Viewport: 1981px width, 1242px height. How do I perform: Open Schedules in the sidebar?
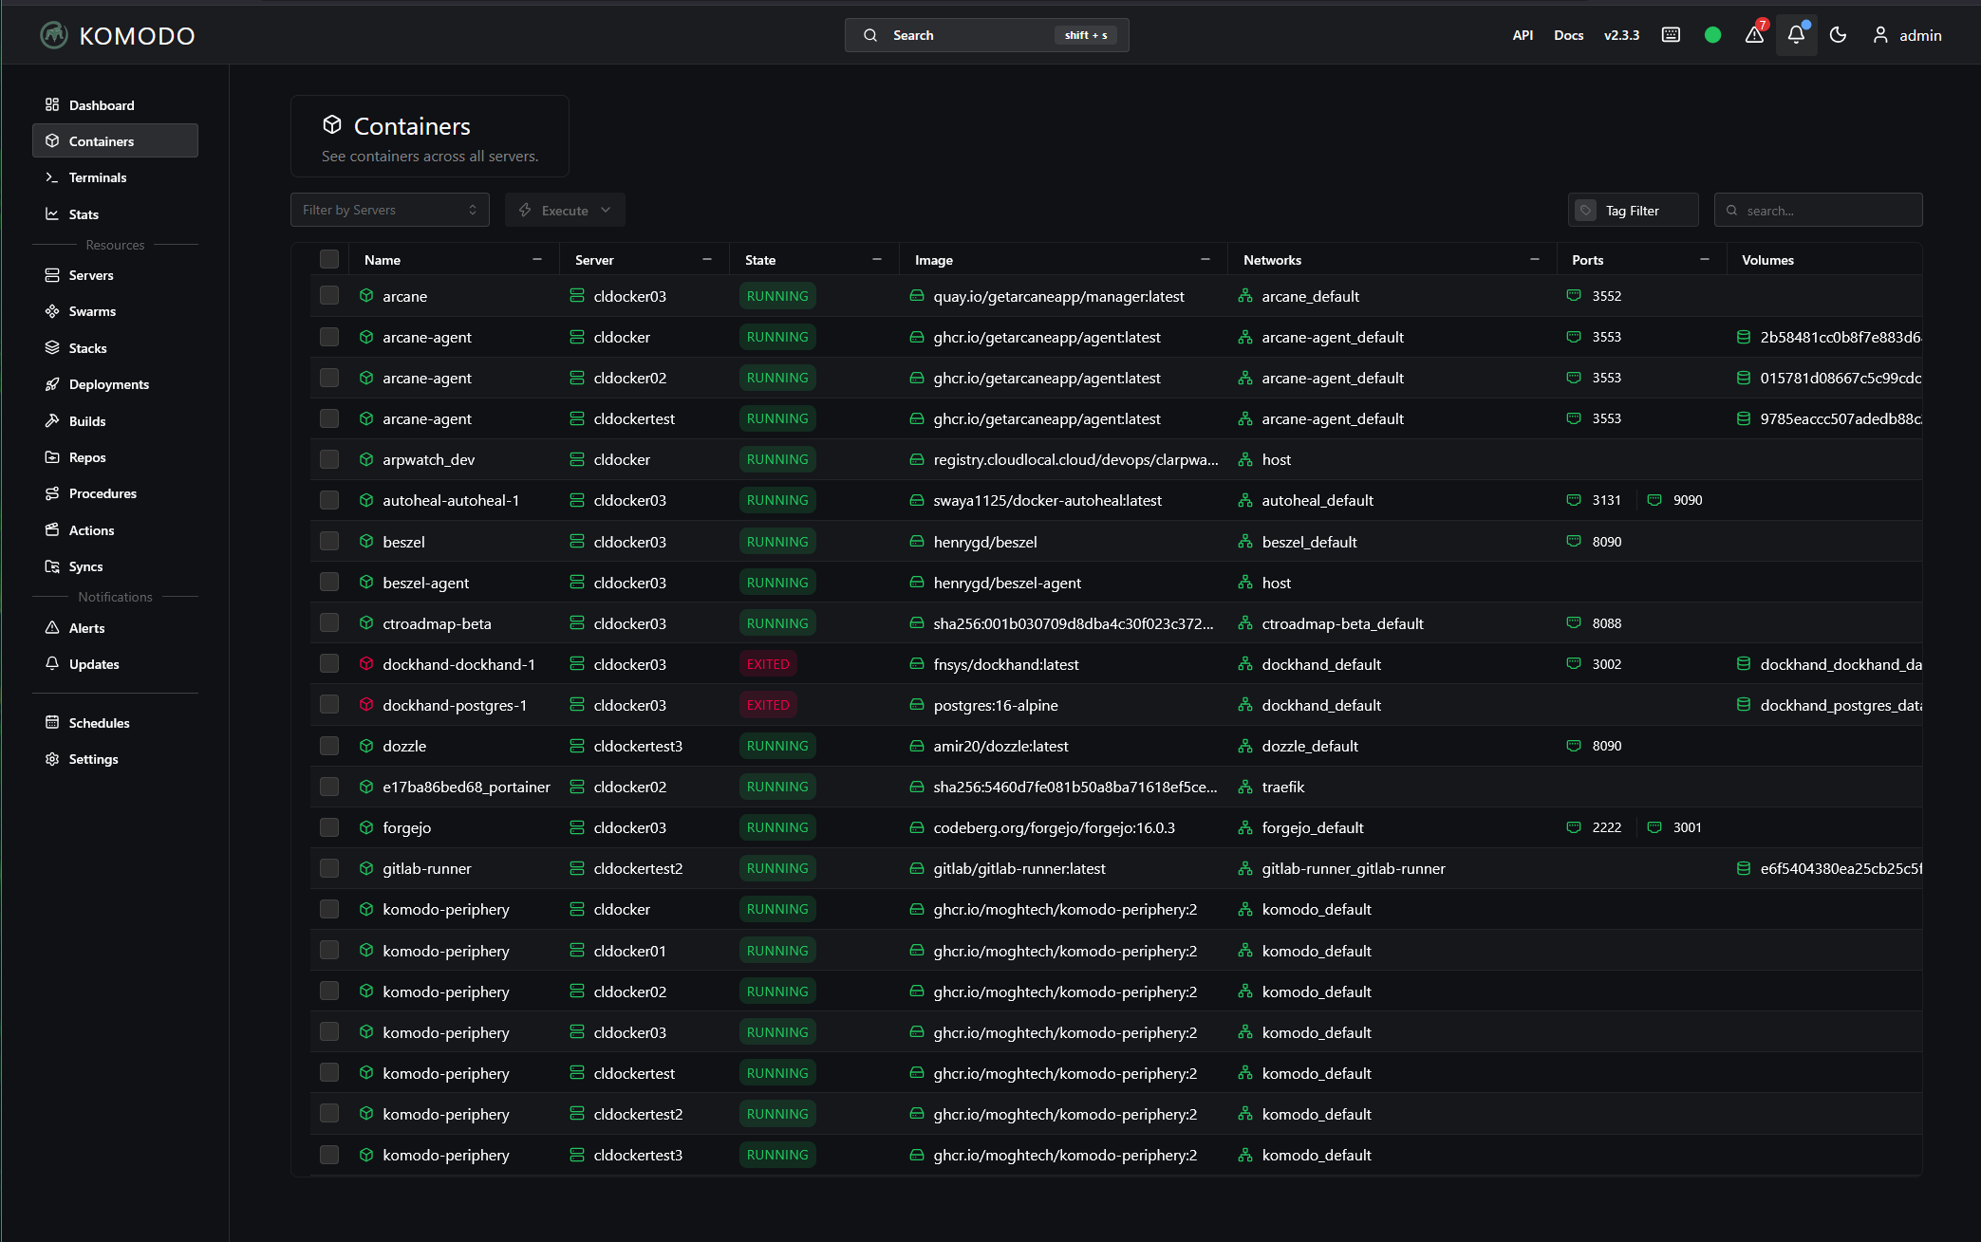(x=115, y=723)
